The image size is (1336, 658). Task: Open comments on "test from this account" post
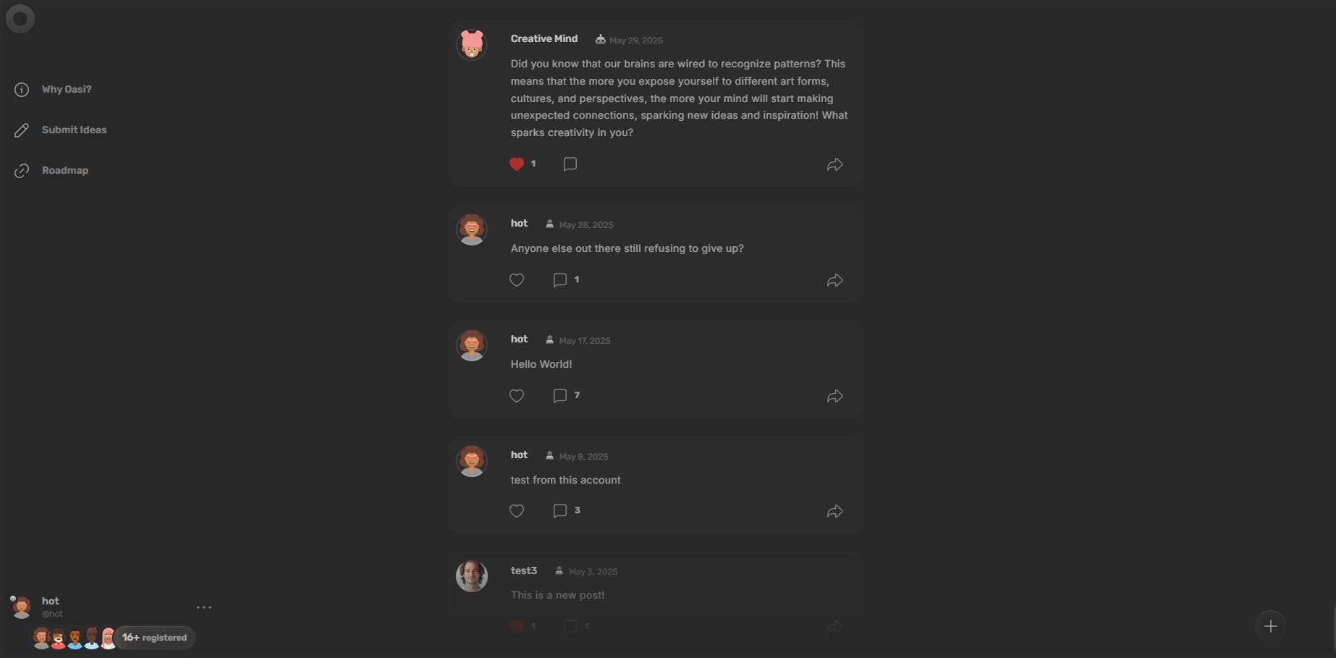(x=559, y=511)
